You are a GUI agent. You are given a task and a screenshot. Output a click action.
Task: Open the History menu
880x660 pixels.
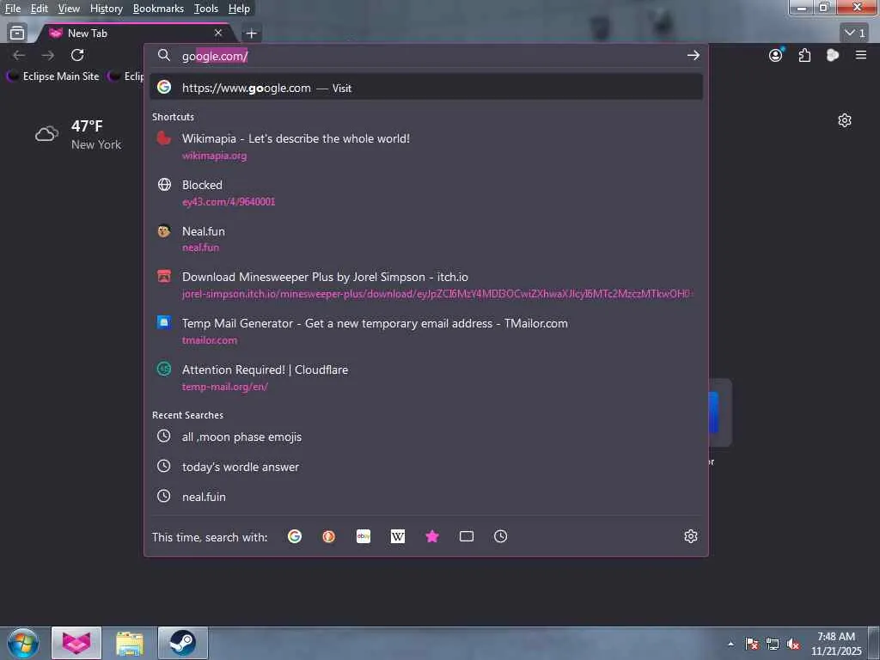coord(107,9)
